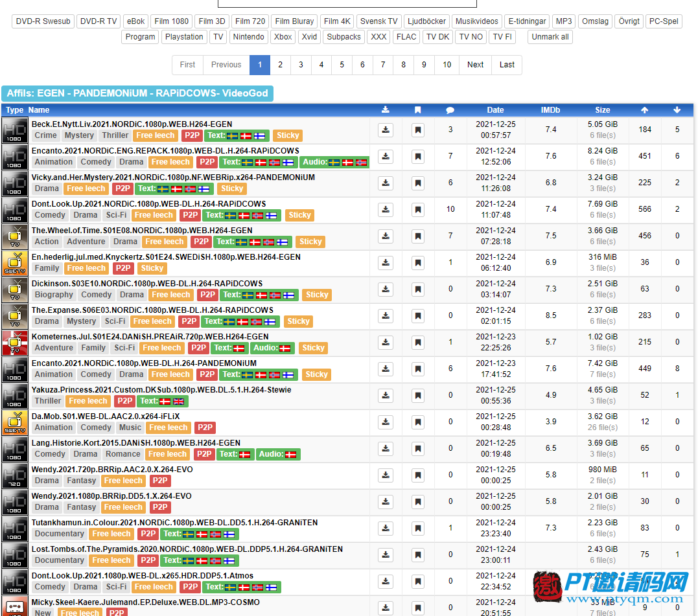Toggle the E-tidningar category filter
Image resolution: width=698 pixels, height=616 pixels.
tap(527, 21)
